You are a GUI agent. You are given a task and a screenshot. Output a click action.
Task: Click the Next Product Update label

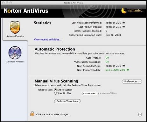tap(89, 70)
